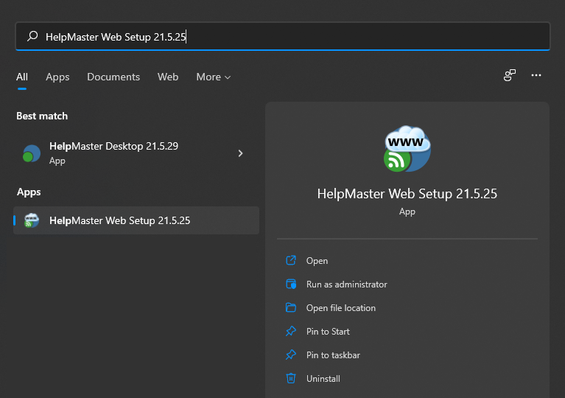Viewport: 565px width, 398px height.
Task: Switch to the All tab
Action: 22,77
